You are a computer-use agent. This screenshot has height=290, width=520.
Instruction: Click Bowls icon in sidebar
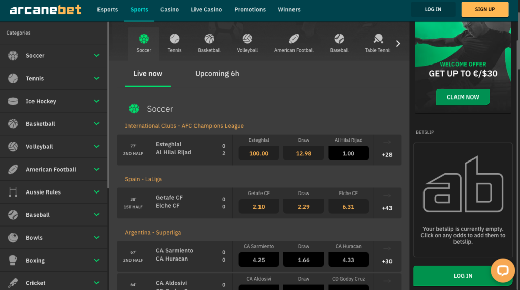pos(13,238)
